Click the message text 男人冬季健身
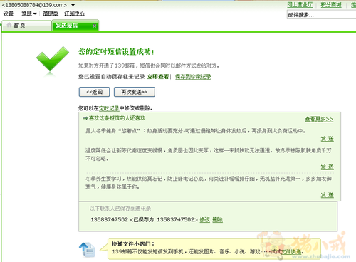 coord(196,131)
